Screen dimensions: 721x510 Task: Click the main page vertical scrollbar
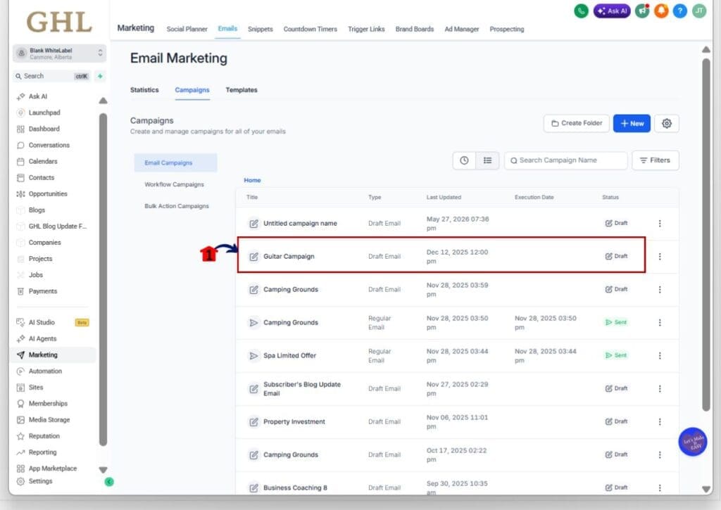point(706,234)
